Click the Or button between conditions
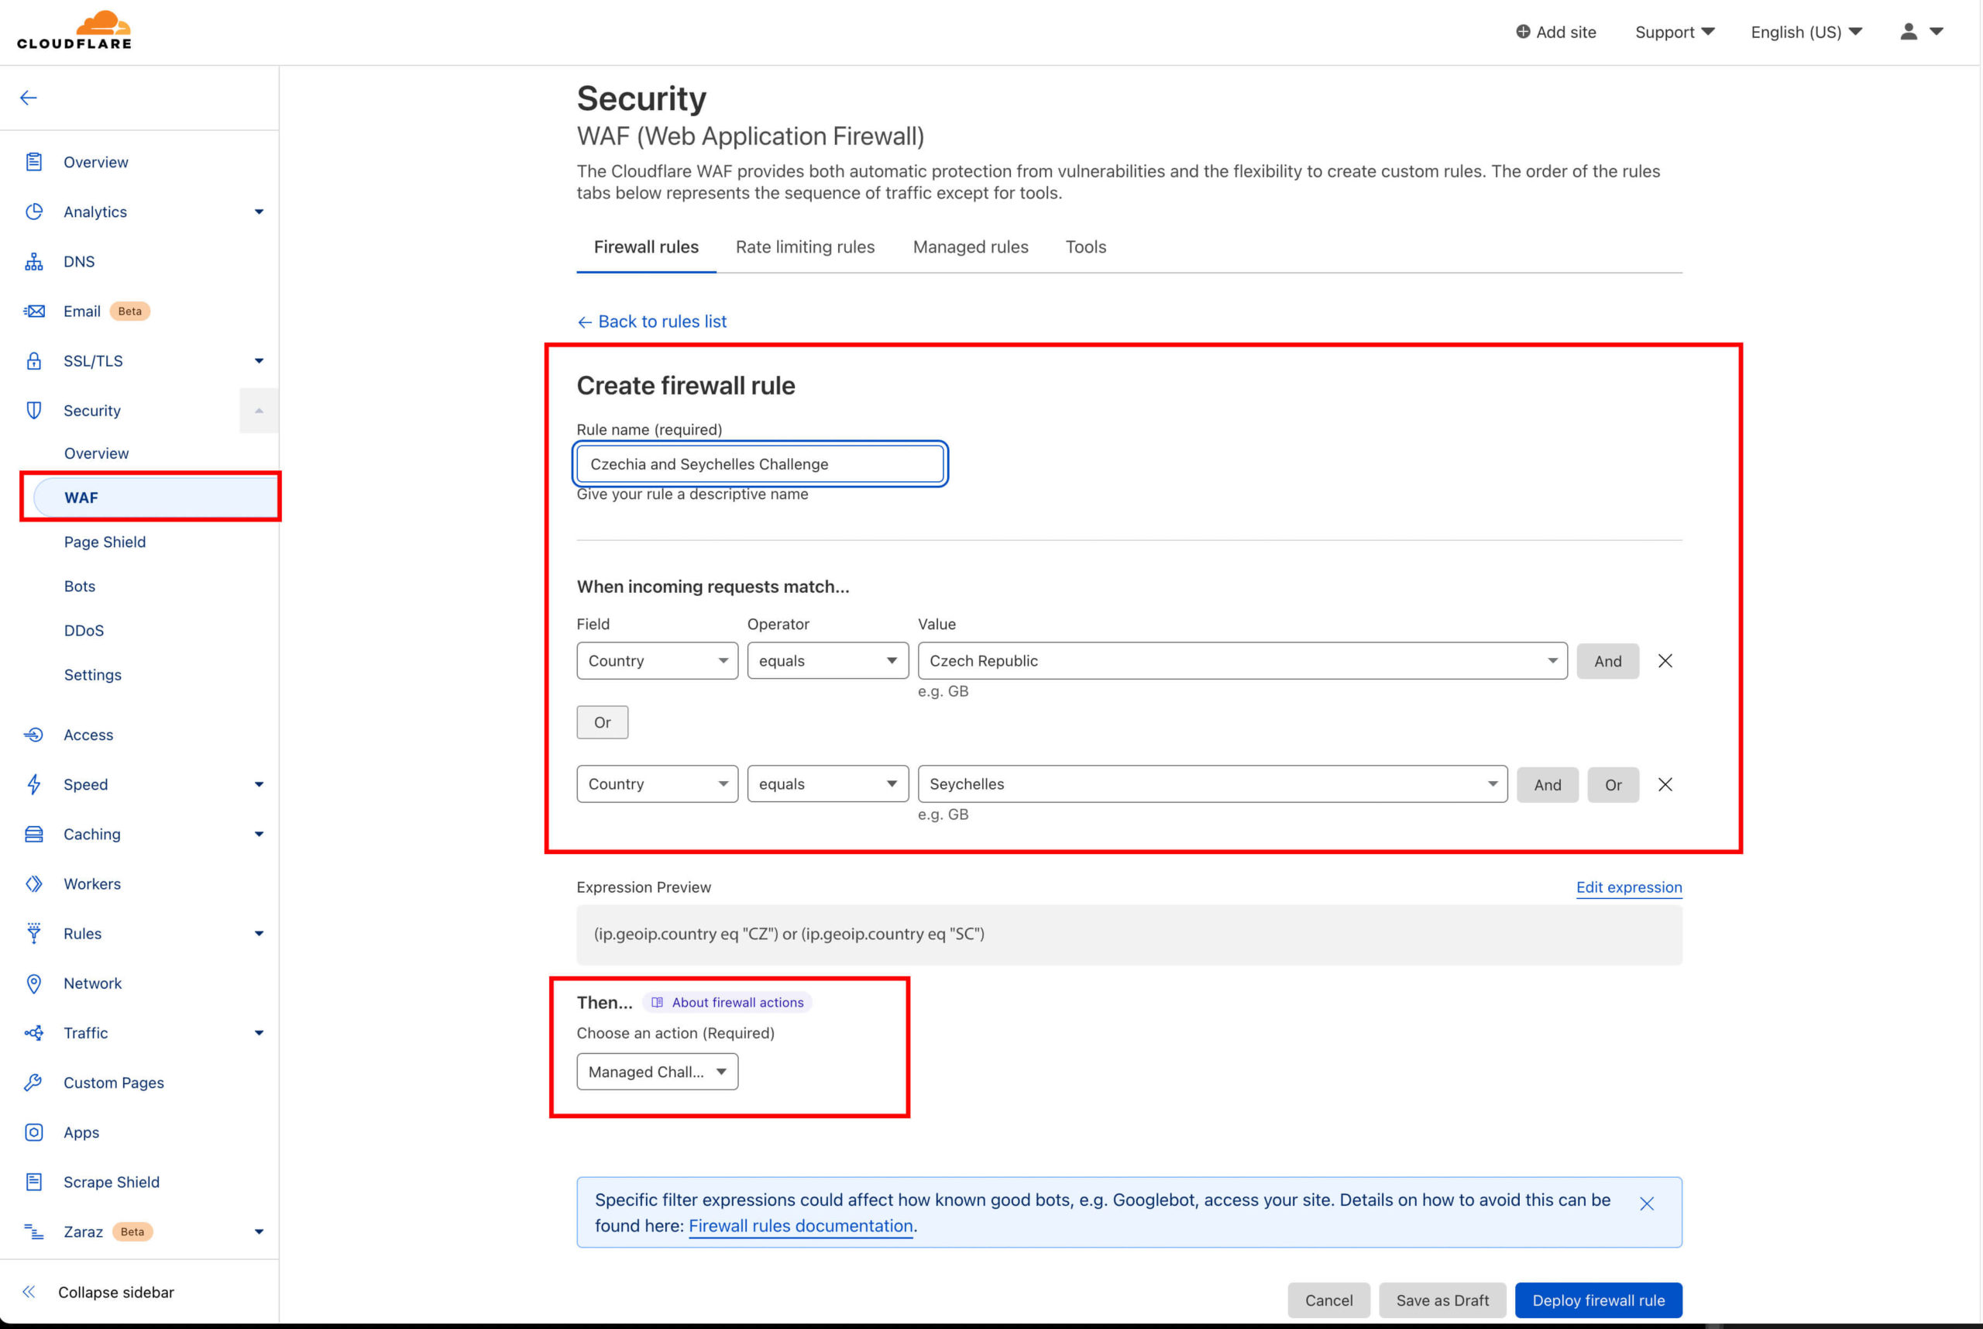Image resolution: width=1983 pixels, height=1329 pixels. [x=602, y=722]
